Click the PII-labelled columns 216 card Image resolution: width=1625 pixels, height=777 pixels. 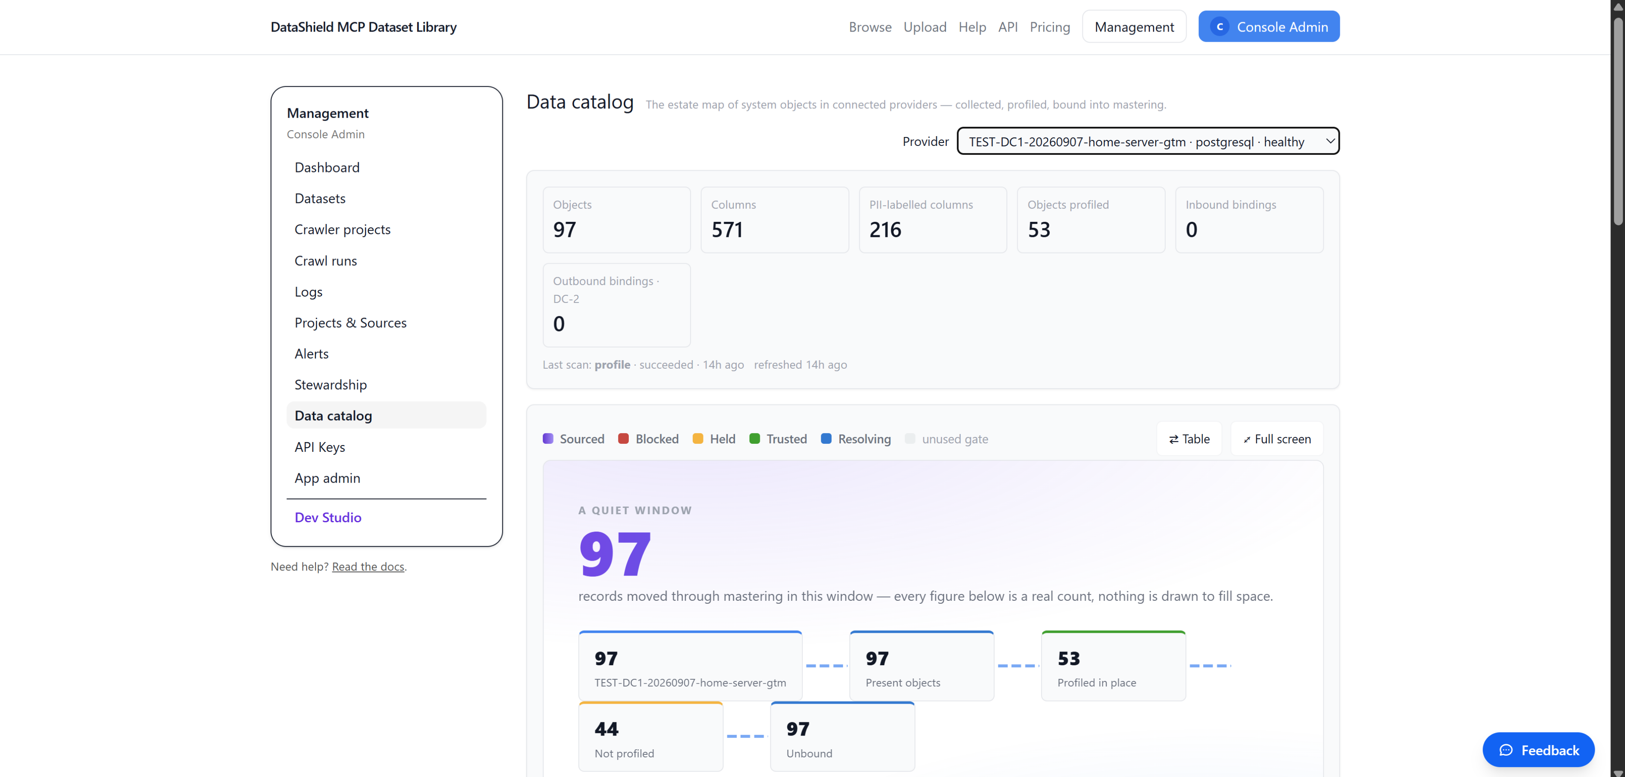[932, 219]
